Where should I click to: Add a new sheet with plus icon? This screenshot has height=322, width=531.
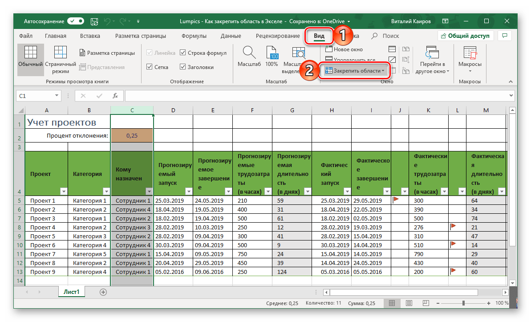click(103, 292)
